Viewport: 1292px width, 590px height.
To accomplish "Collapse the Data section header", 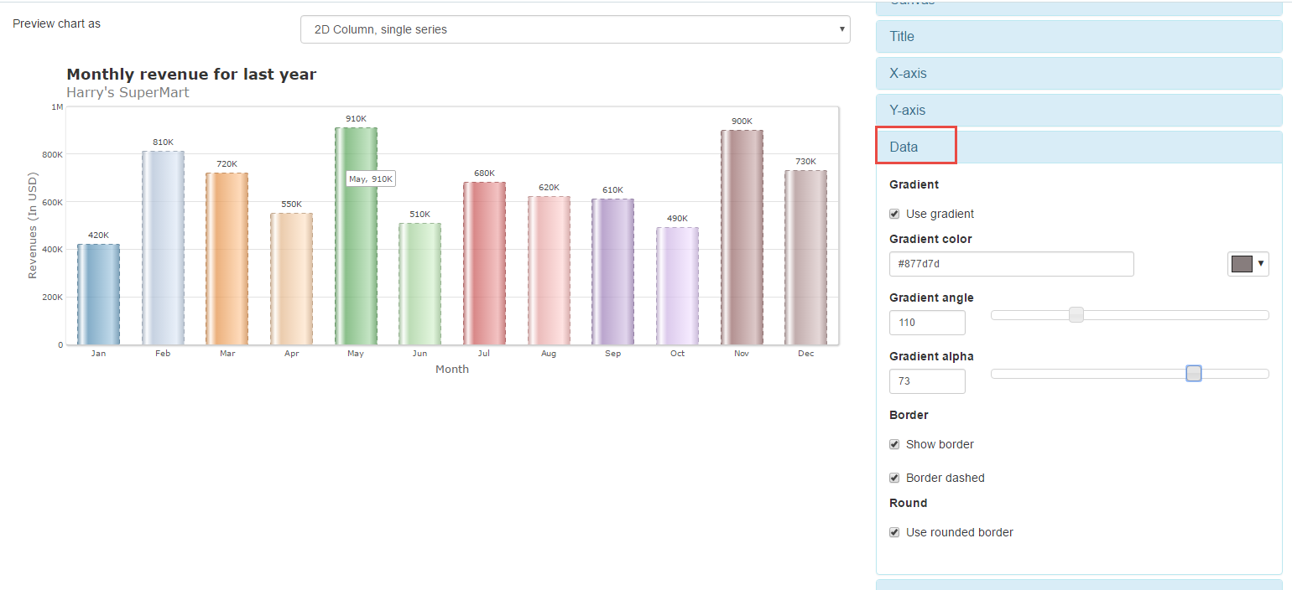I will click(904, 147).
